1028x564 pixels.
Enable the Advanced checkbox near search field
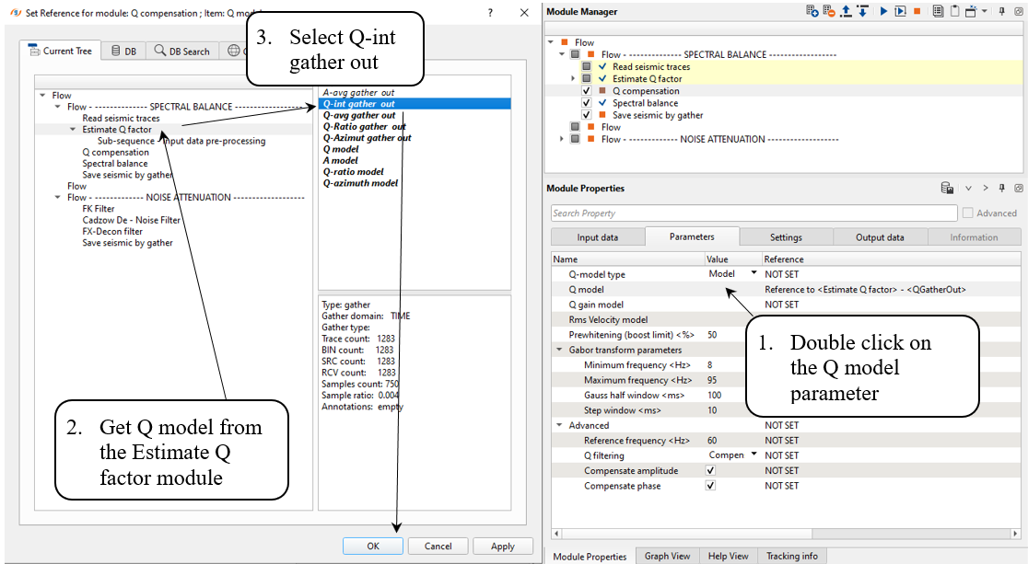point(967,213)
